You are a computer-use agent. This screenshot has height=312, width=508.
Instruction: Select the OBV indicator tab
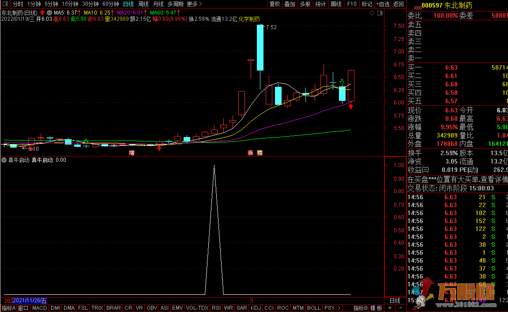click(x=152, y=308)
